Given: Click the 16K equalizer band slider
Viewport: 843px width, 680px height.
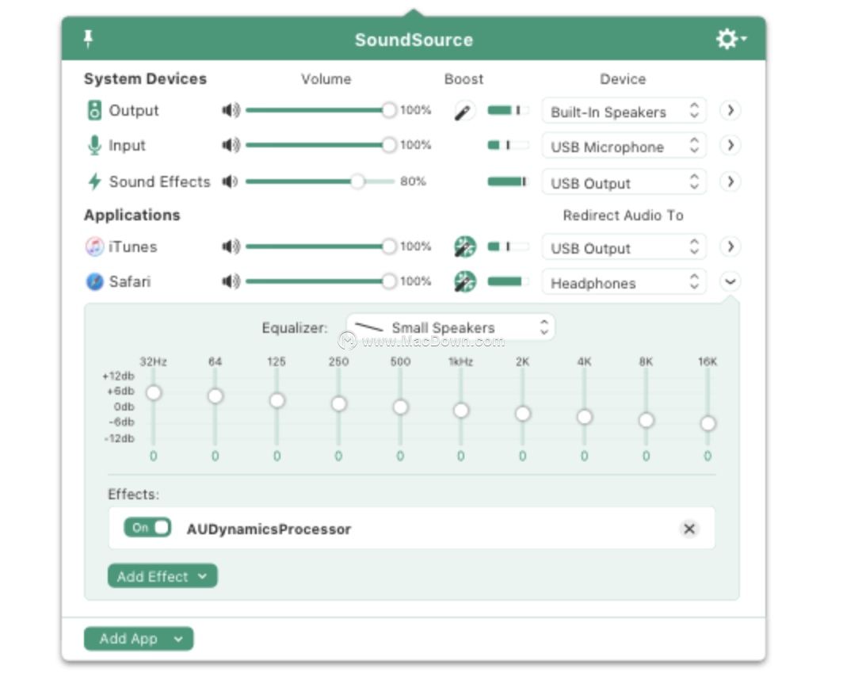Looking at the screenshot, I should (x=708, y=407).
